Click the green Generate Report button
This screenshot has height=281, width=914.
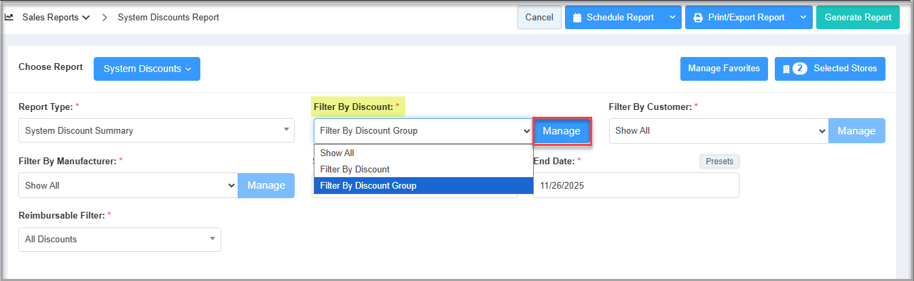click(858, 18)
